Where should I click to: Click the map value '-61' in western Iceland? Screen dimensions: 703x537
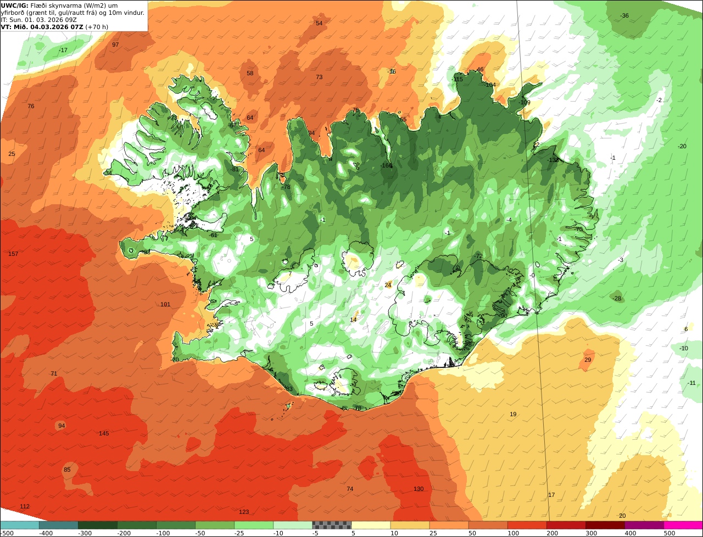213,236
